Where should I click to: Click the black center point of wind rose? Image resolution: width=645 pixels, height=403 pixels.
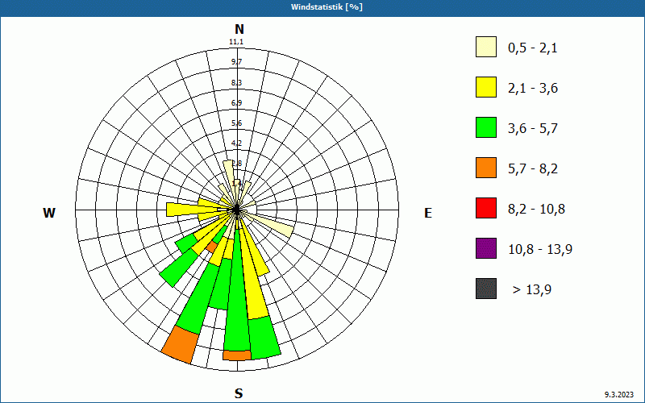[x=236, y=210]
